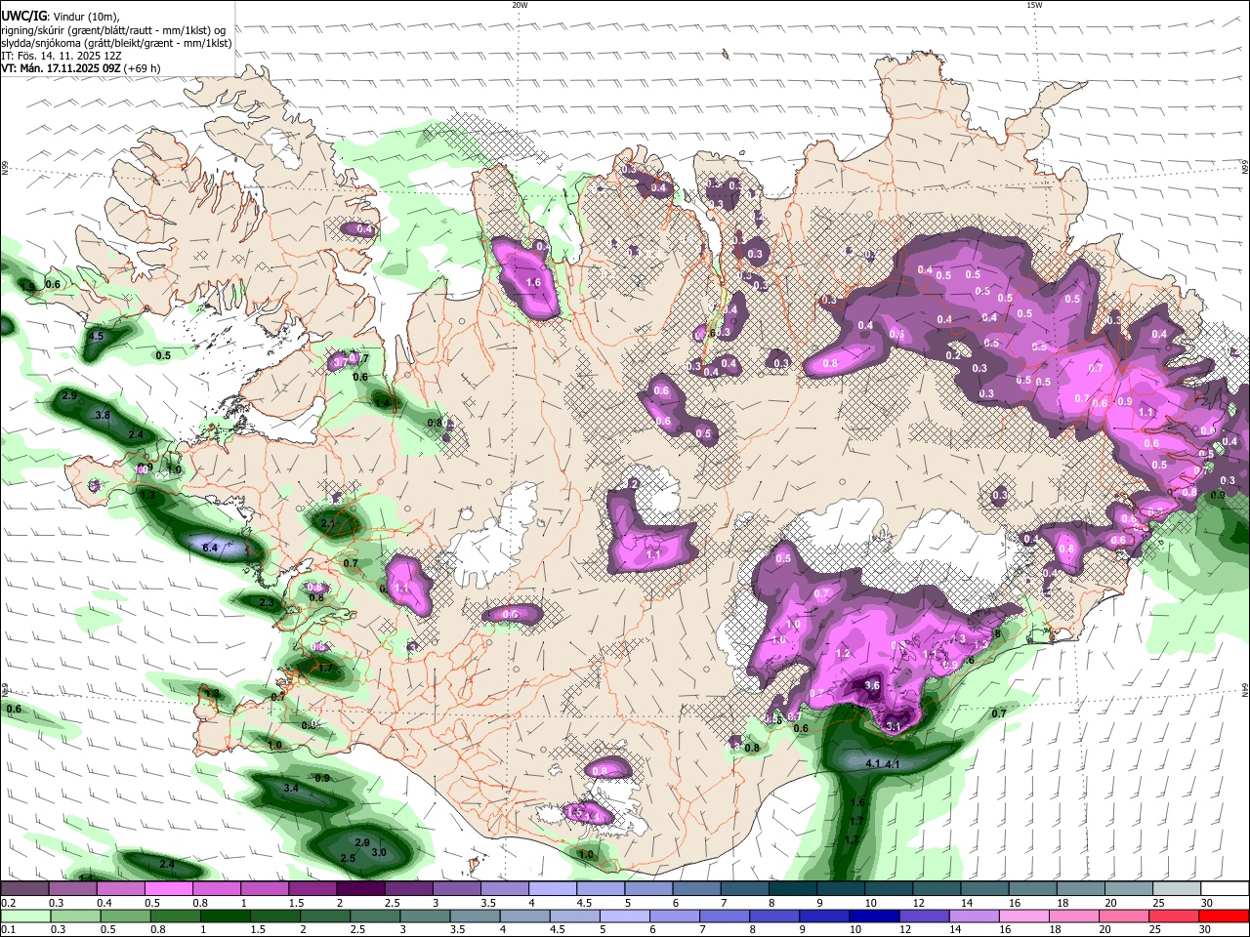Click the 3.1 snowfall value on the map

click(x=894, y=726)
